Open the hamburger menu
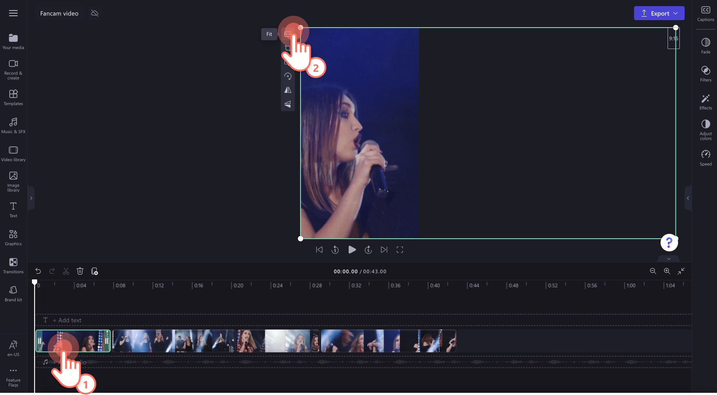 (x=13, y=13)
